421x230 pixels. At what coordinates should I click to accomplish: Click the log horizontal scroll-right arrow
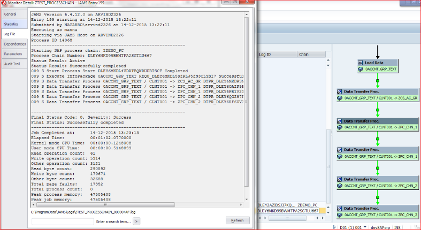[241, 205]
